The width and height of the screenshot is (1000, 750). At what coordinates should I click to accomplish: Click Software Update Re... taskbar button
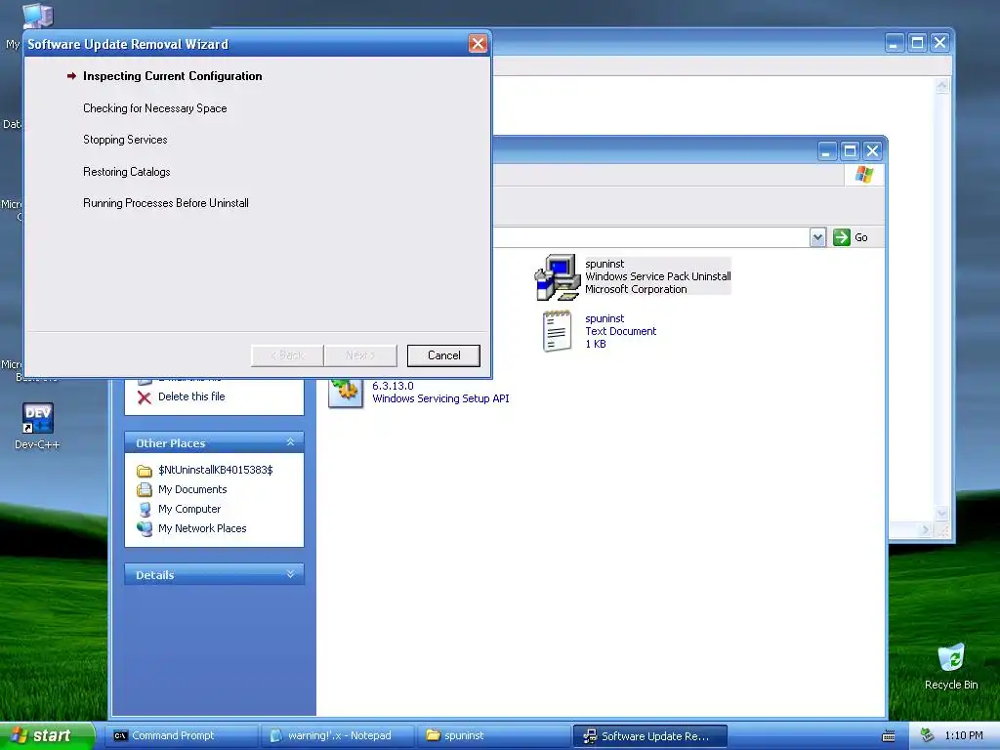649,736
